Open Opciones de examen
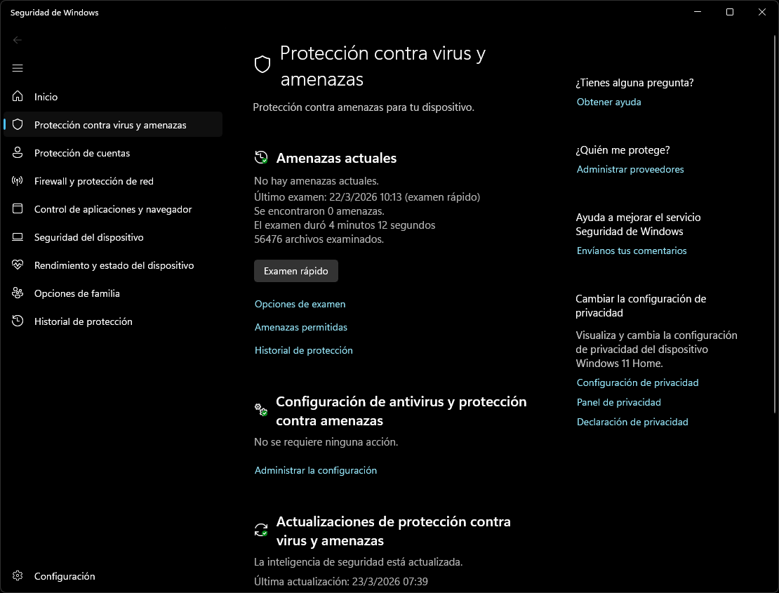Image resolution: width=779 pixels, height=593 pixels. 300,304
